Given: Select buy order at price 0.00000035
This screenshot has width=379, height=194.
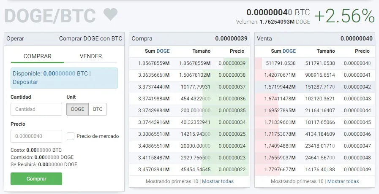Looking at the screenshot, I should [x=189, y=110].
